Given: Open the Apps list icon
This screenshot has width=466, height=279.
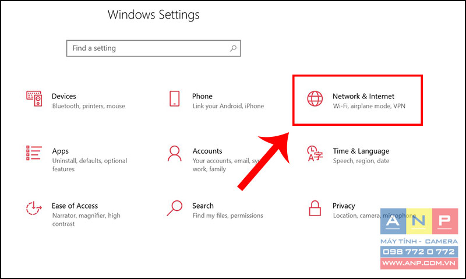Looking at the screenshot, I should (34, 153).
